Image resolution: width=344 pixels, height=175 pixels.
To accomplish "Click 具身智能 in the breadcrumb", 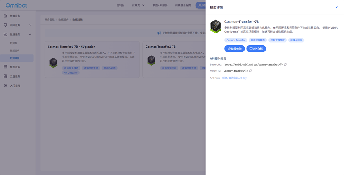I will coord(50,19).
